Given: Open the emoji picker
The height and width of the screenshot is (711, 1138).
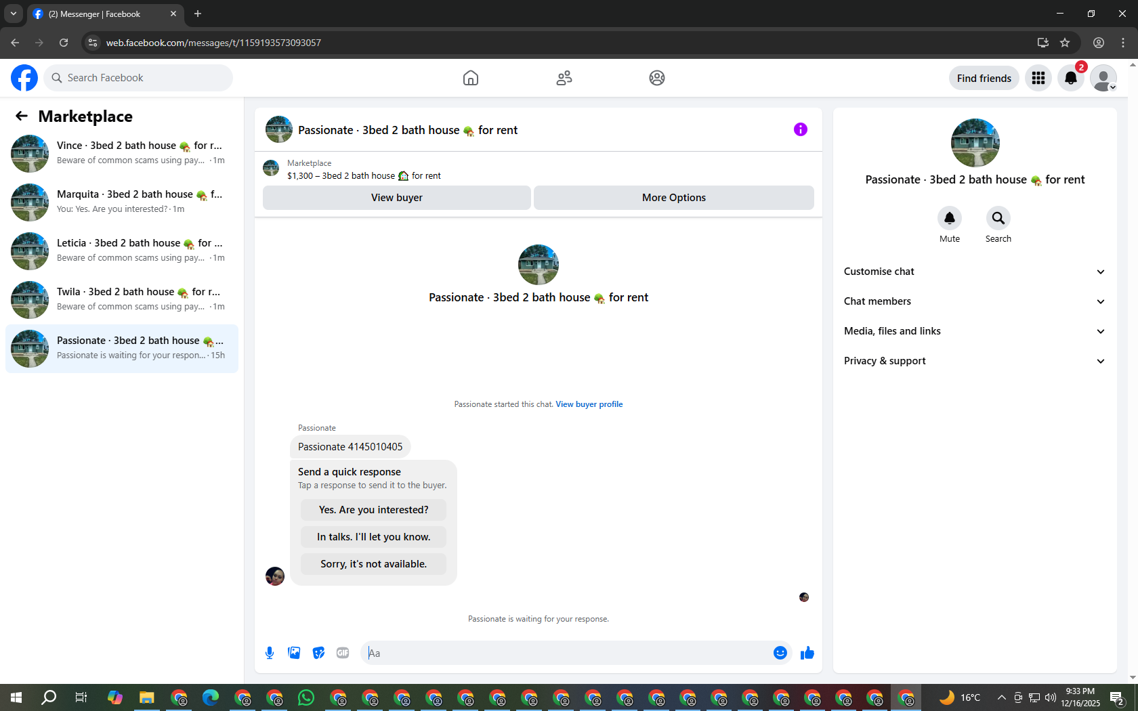Looking at the screenshot, I should (x=780, y=653).
